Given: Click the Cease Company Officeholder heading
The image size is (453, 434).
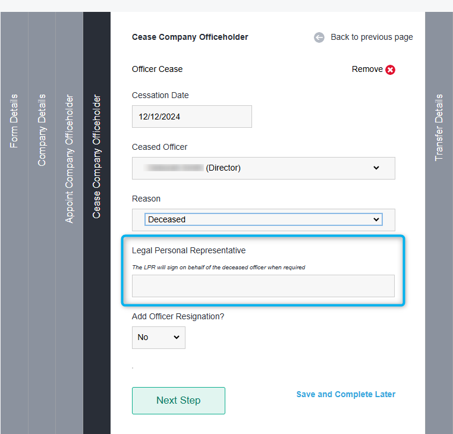Looking at the screenshot, I should coord(190,37).
